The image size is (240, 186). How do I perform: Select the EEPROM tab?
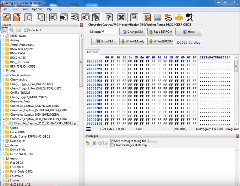[x=92, y=52]
